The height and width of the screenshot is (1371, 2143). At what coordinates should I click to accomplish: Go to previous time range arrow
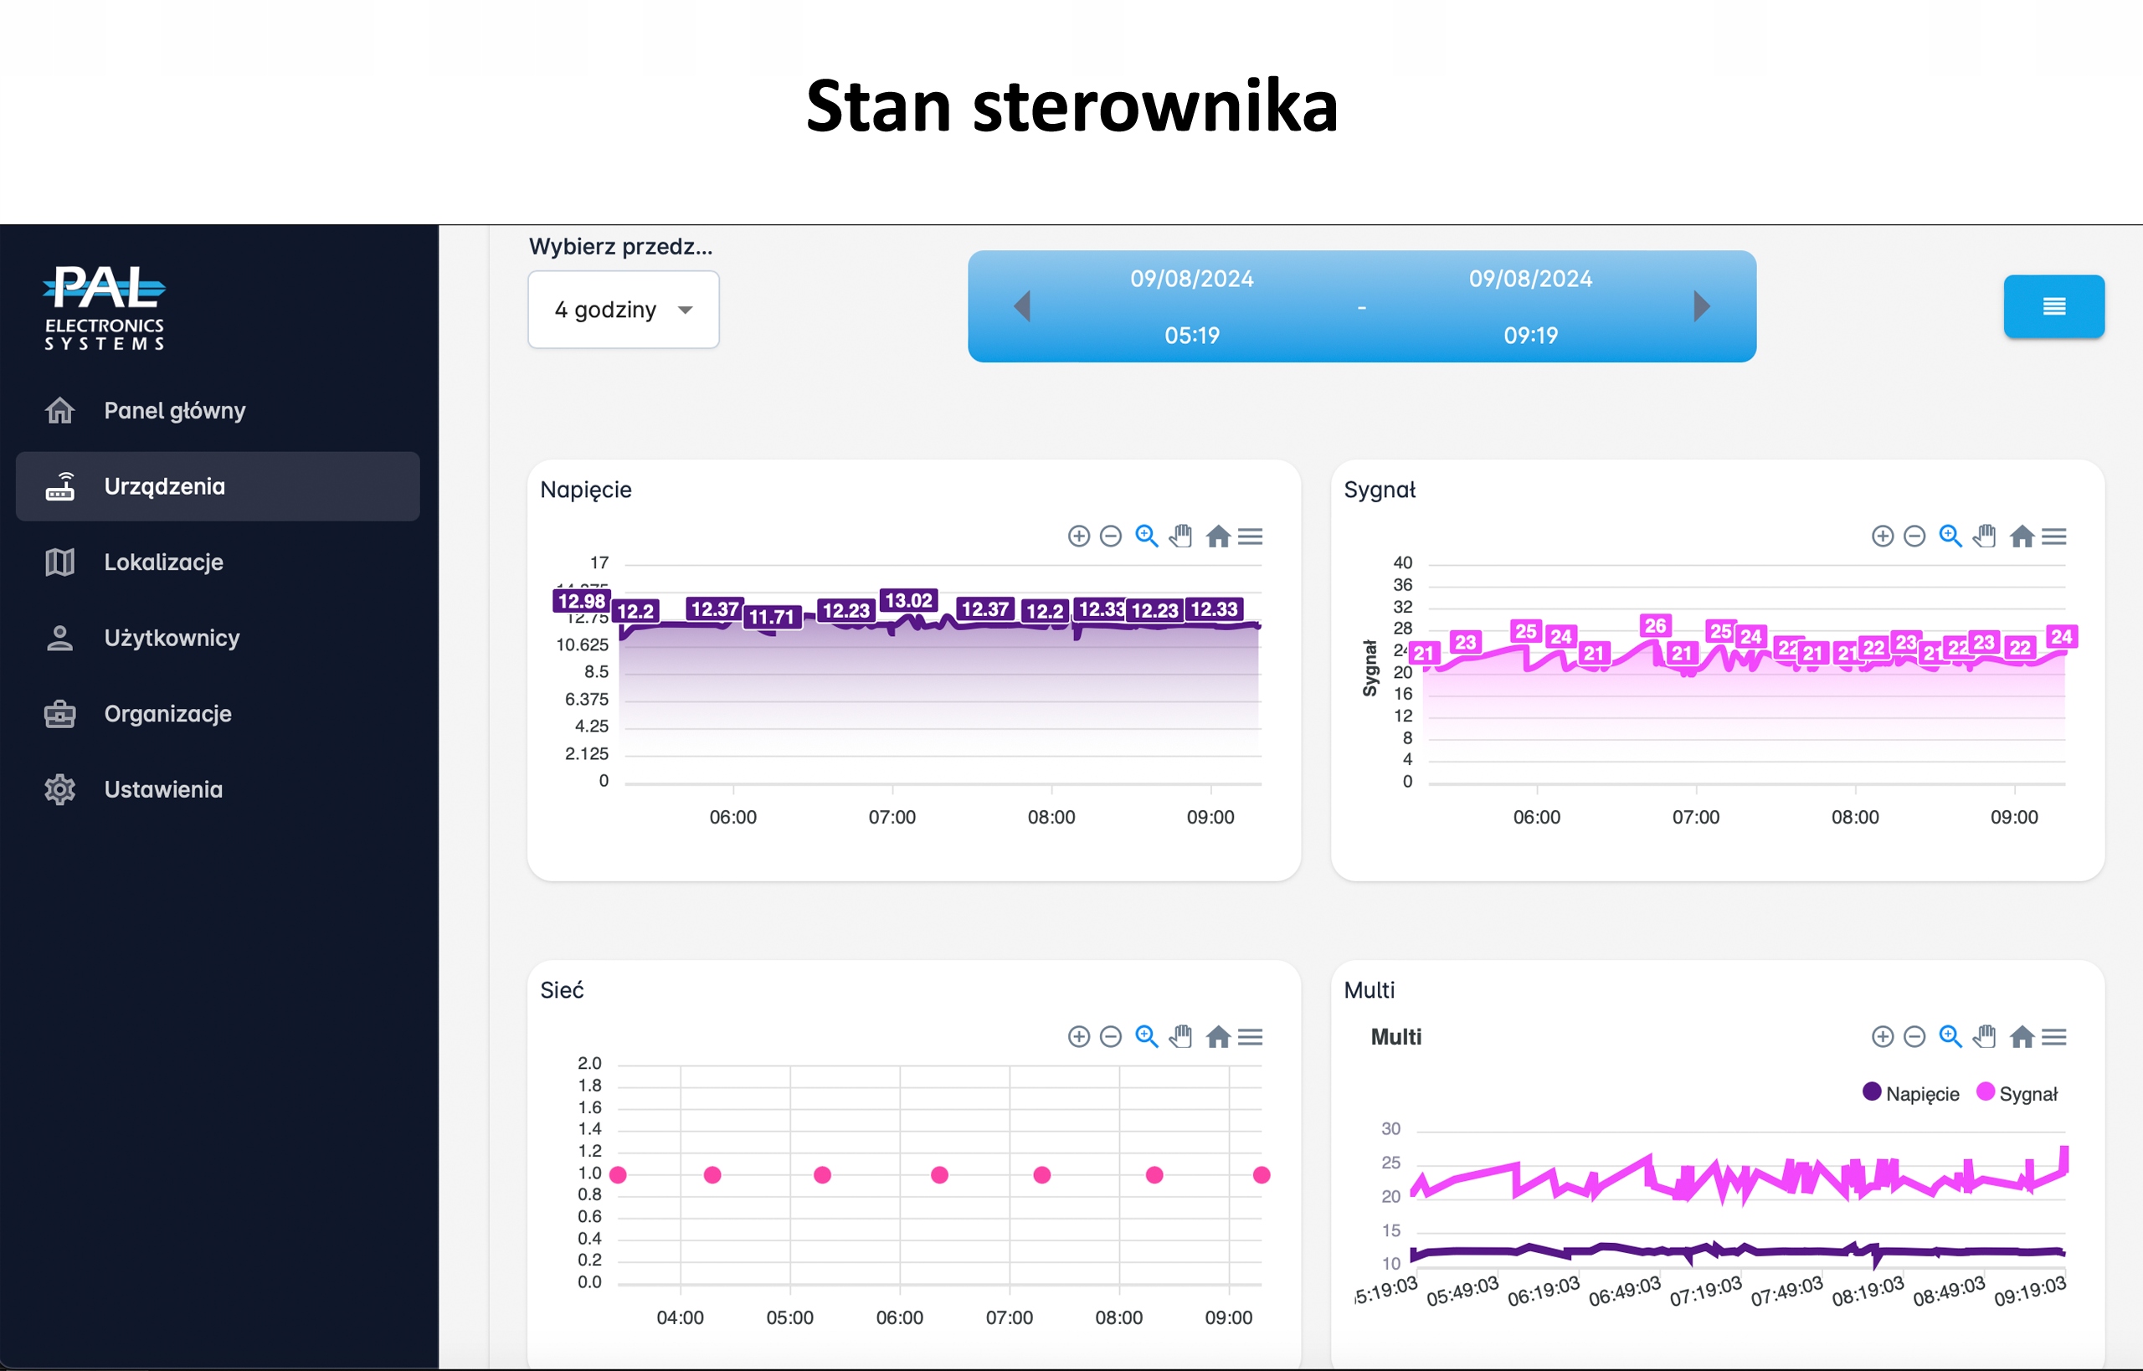coord(1022,306)
